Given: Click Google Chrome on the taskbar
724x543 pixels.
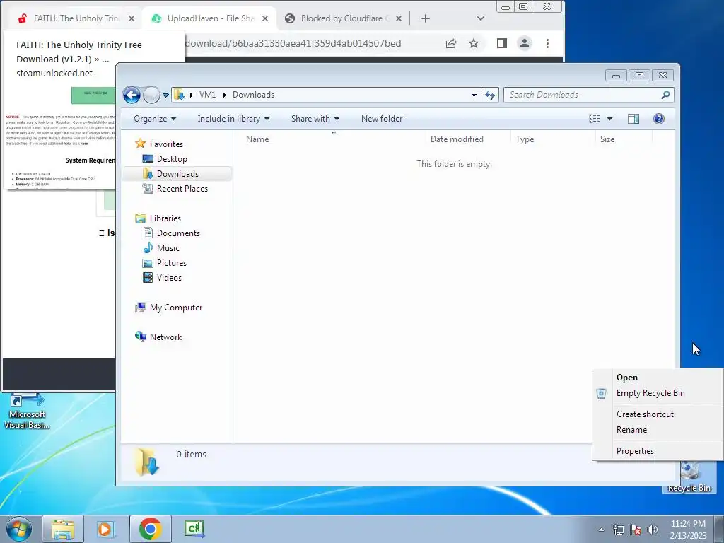Looking at the screenshot, I should [x=150, y=529].
